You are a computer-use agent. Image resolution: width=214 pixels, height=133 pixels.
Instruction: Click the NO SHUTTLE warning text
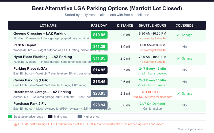(x=152, y=92)
